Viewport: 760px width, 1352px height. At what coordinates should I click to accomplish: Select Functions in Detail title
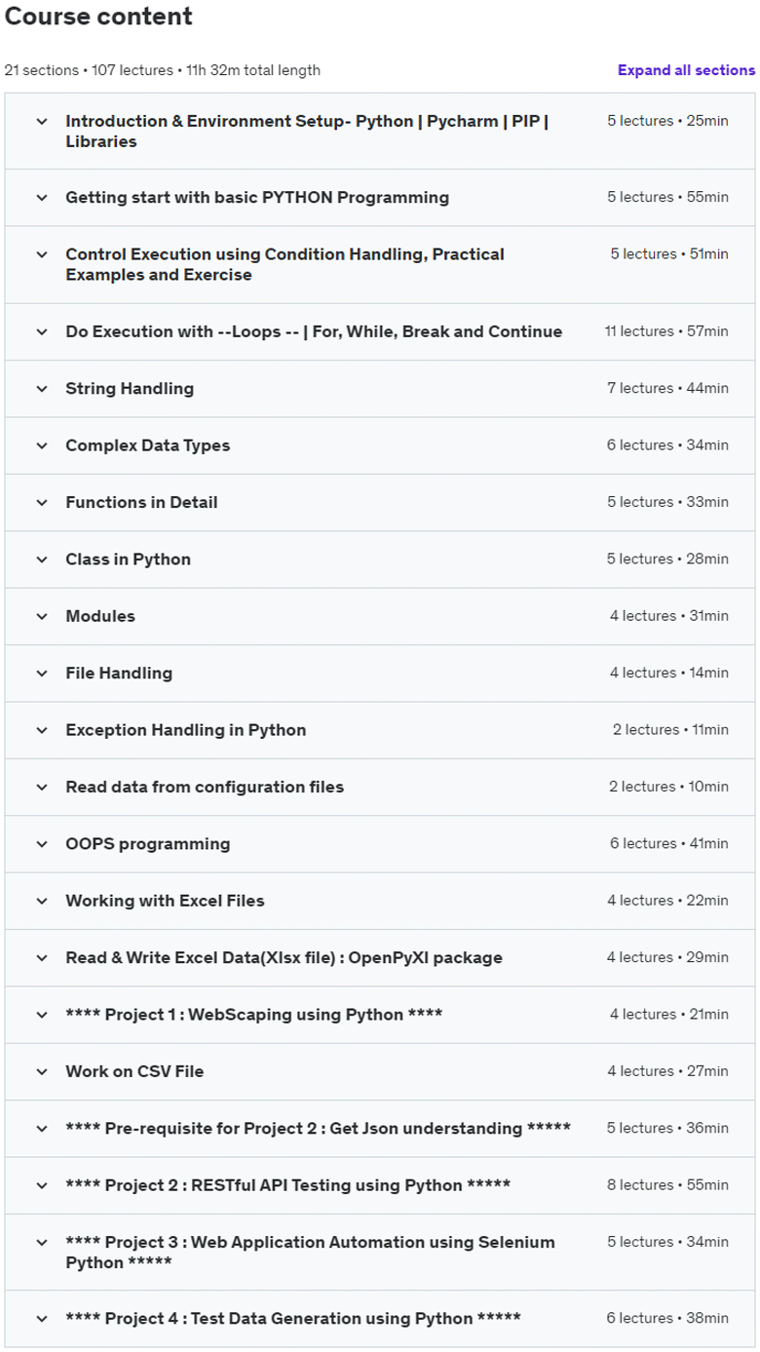coord(141,502)
